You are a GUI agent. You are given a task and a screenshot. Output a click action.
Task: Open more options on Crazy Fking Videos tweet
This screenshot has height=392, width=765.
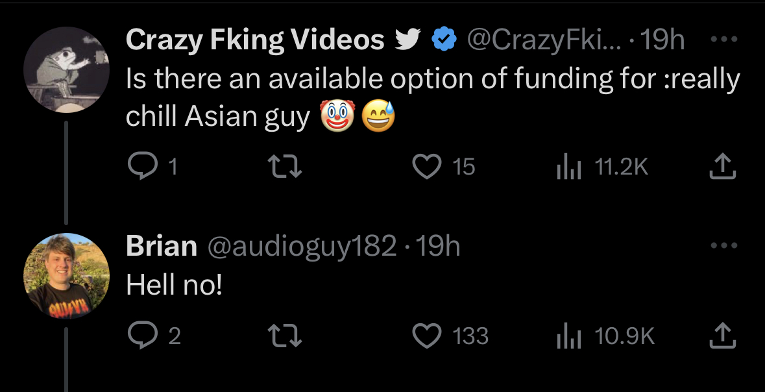tap(723, 40)
